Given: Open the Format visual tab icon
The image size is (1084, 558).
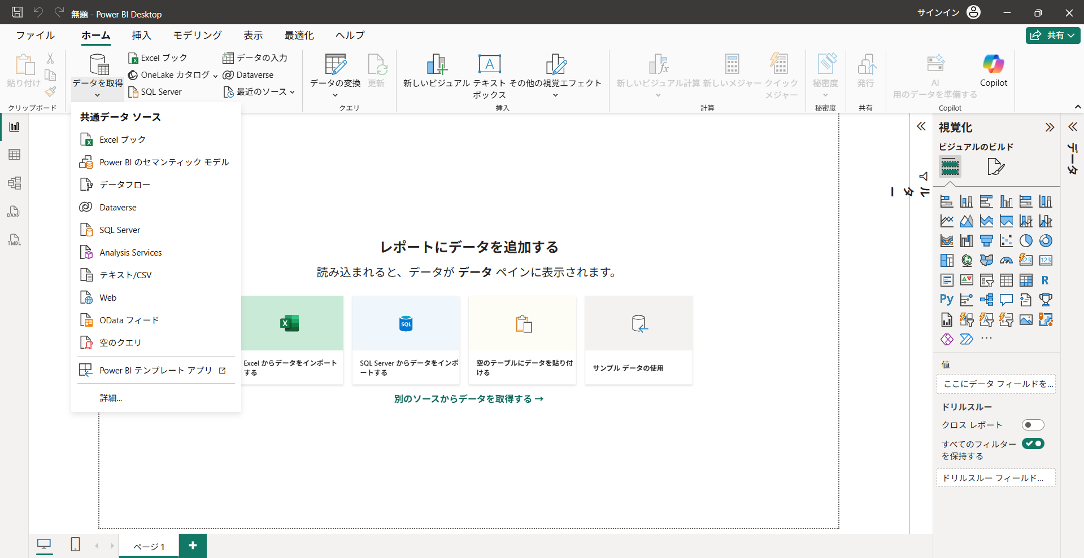Looking at the screenshot, I should click(x=995, y=166).
